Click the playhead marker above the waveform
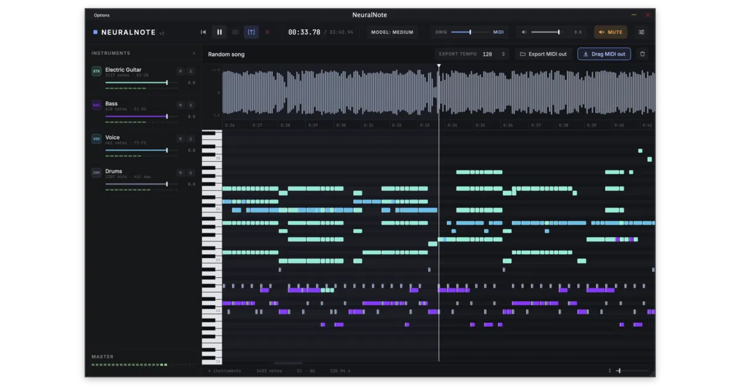This screenshot has height=389, width=741. click(439, 65)
